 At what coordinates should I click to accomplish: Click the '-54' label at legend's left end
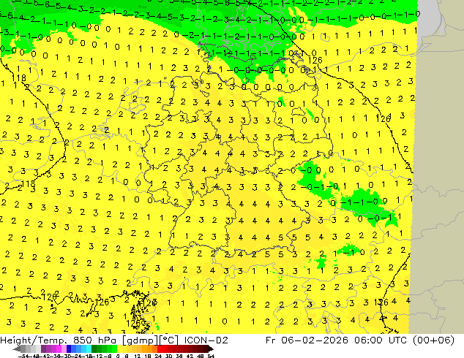coord(23,356)
